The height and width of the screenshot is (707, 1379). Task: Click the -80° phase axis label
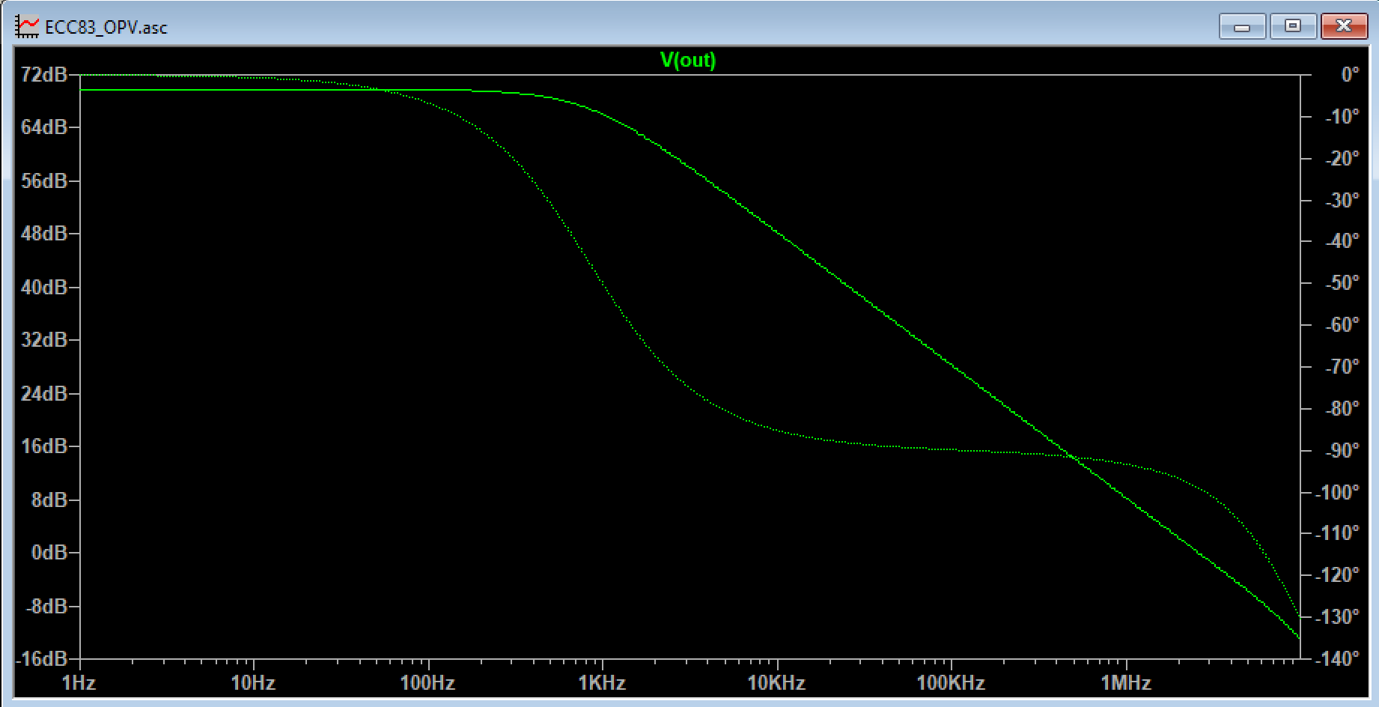pos(1342,409)
